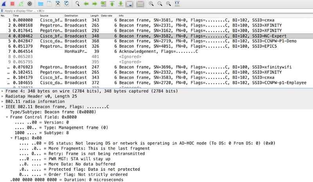Viewport: 313px width, 182px height.
Task: Go forward in packet history
Action: tap(95, 4)
